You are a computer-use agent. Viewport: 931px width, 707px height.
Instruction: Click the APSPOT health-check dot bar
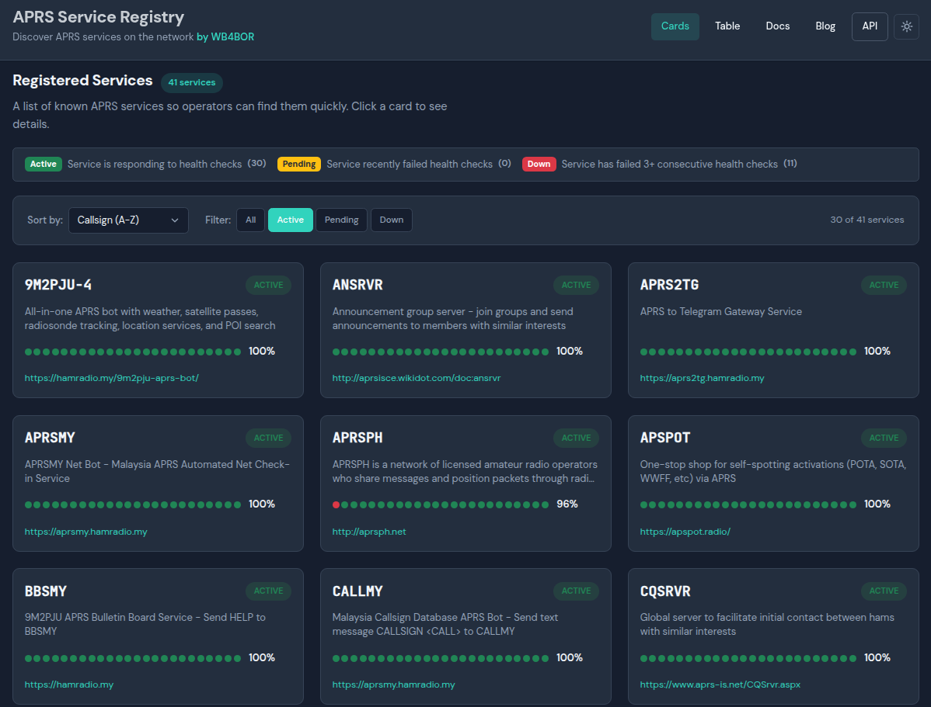click(748, 504)
